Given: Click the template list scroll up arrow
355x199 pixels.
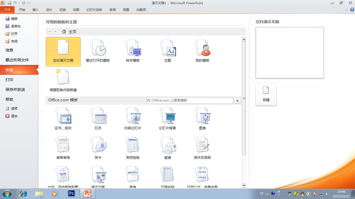Looking at the screenshot, I should click(x=244, y=39).
